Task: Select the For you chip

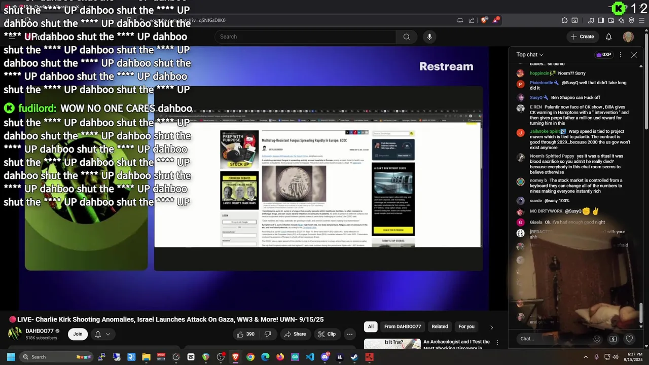Action: point(466,326)
